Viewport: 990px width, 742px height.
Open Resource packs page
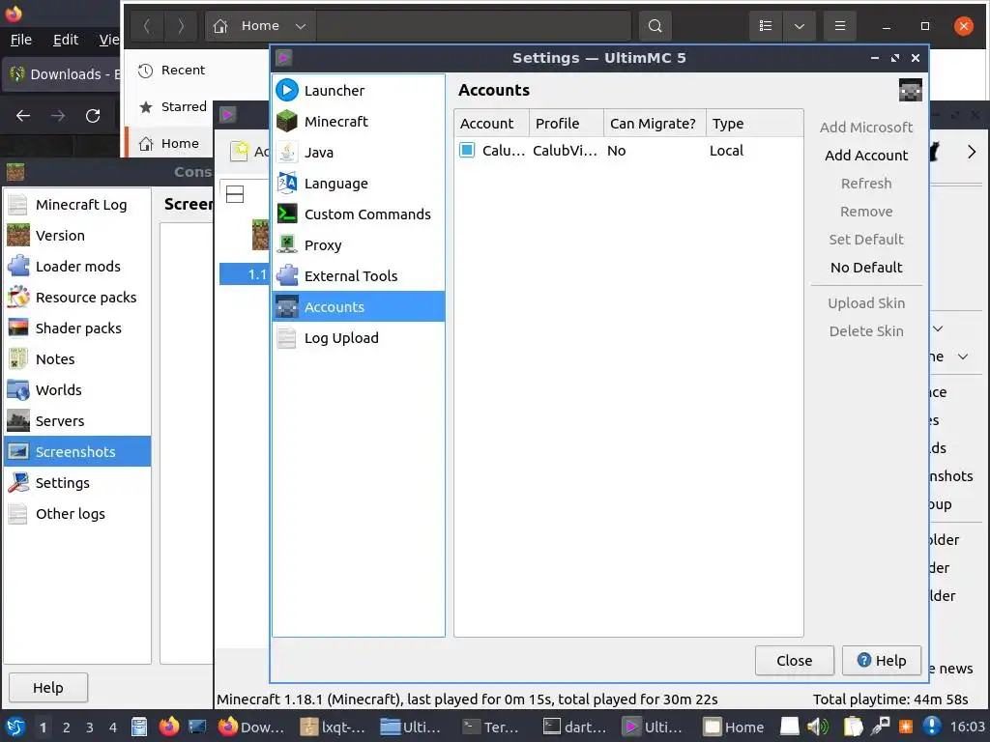pos(77,298)
